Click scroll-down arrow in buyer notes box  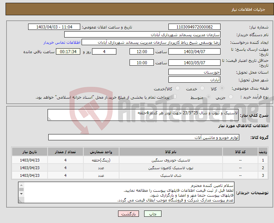click(x=21, y=193)
